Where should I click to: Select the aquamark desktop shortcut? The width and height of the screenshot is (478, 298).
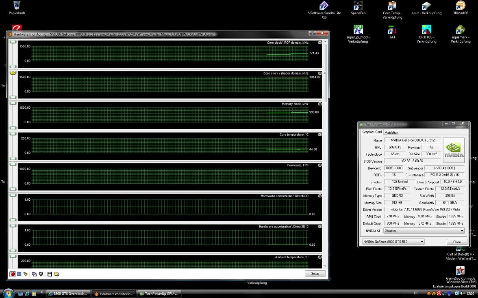click(460, 34)
